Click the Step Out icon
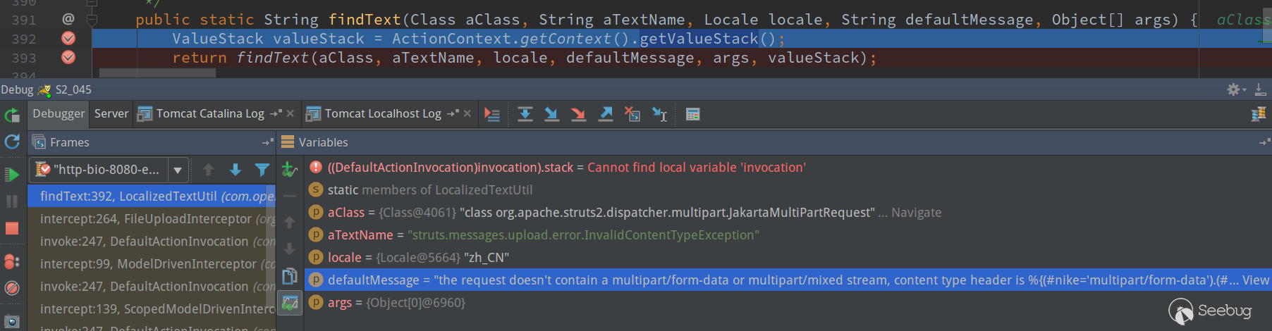1272x331 pixels. coord(606,114)
